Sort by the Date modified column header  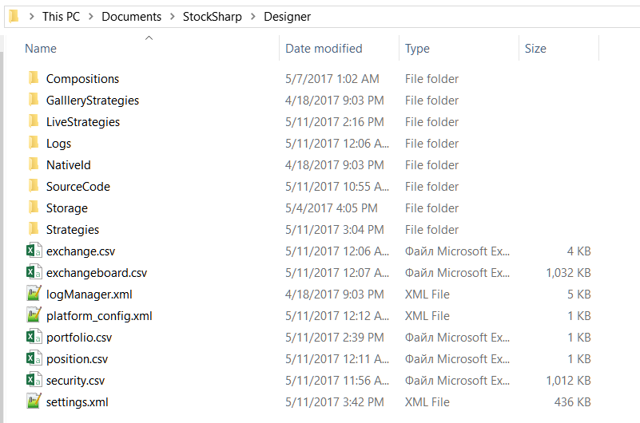(x=324, y=49)
